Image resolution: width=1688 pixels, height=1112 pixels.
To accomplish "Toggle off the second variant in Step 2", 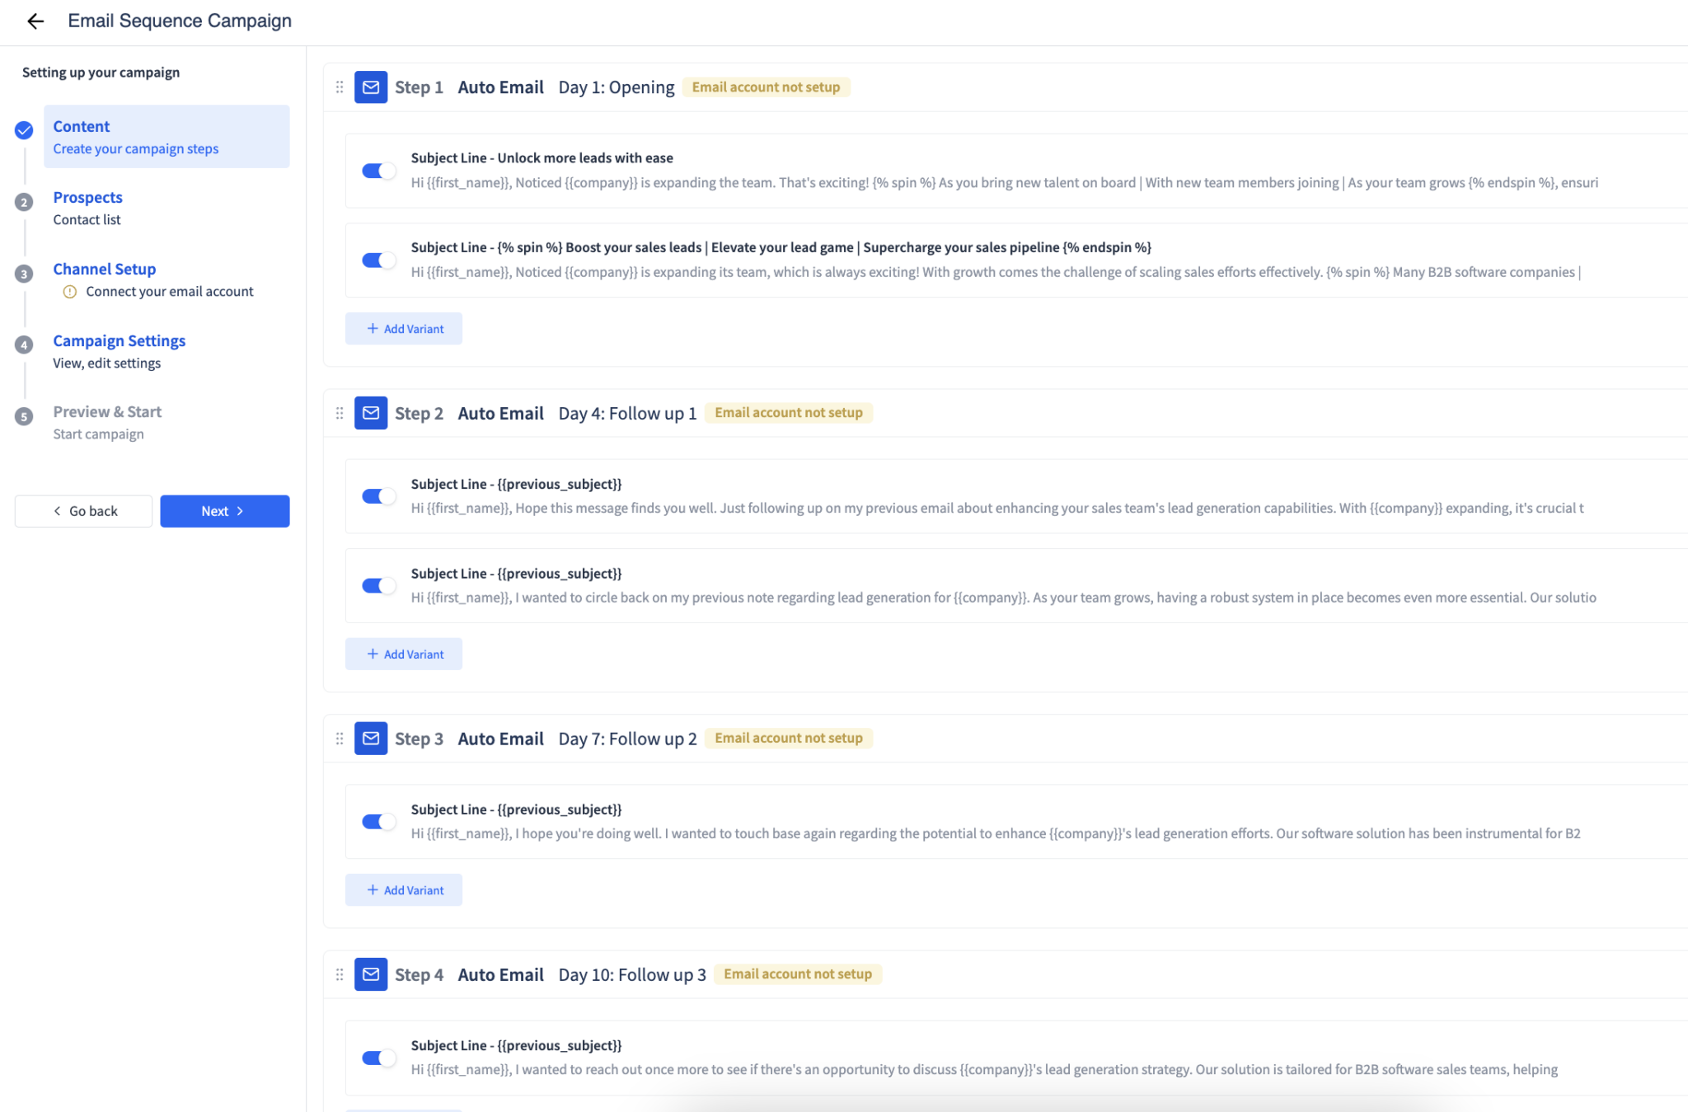I will tap(378, 585).
